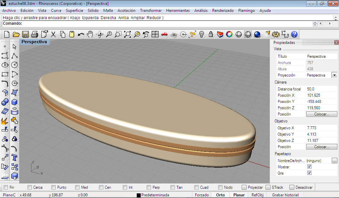Toggle the Mostrar wallpaper checkbox
Image resolution: width=339 pixels, height=198 pixels.
point(309,167)
